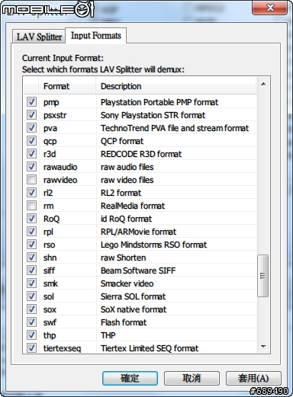
Task: Cancel with the 取消 button
Action: [192, 378]
